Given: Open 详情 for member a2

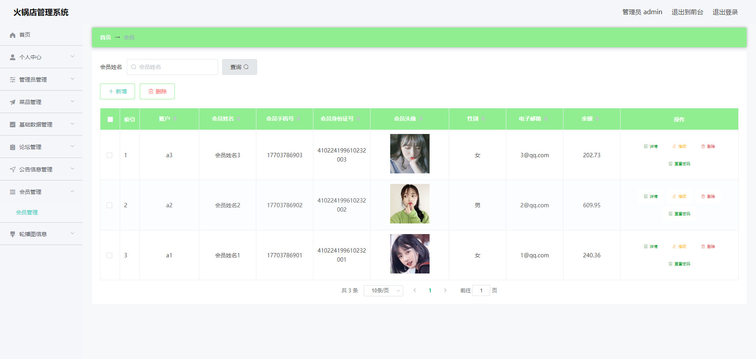Looking at the screenshot, I should pyautogui.click(x=650, y=197).
